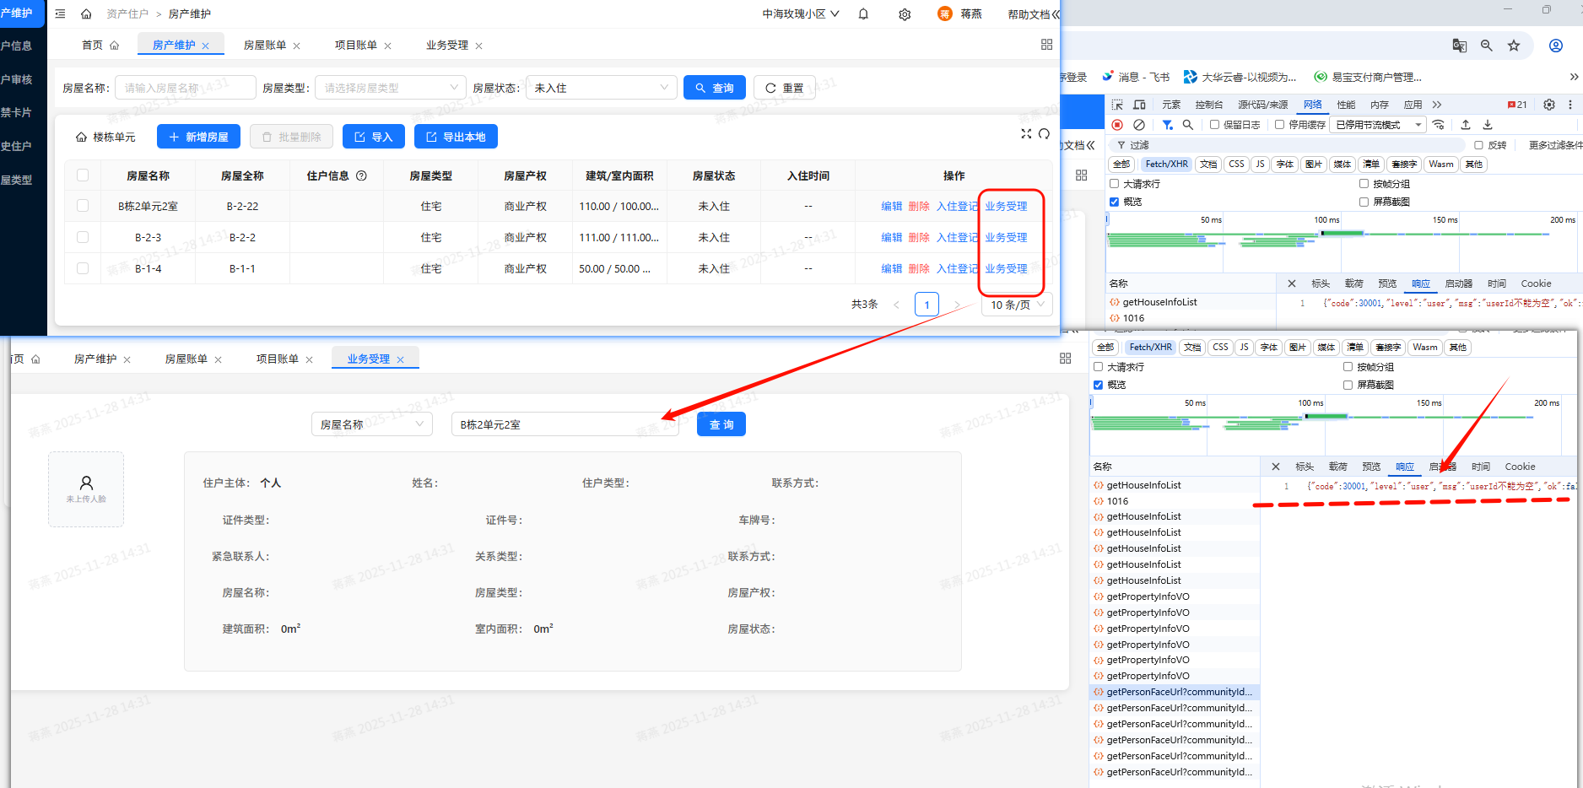Click the translate page icon in address bar
Image resolution: width=1583 pixels, height=788 pixels.
point(1459,46)
